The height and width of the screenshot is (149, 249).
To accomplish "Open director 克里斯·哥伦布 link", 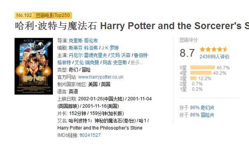I will (x=83, y=41).
